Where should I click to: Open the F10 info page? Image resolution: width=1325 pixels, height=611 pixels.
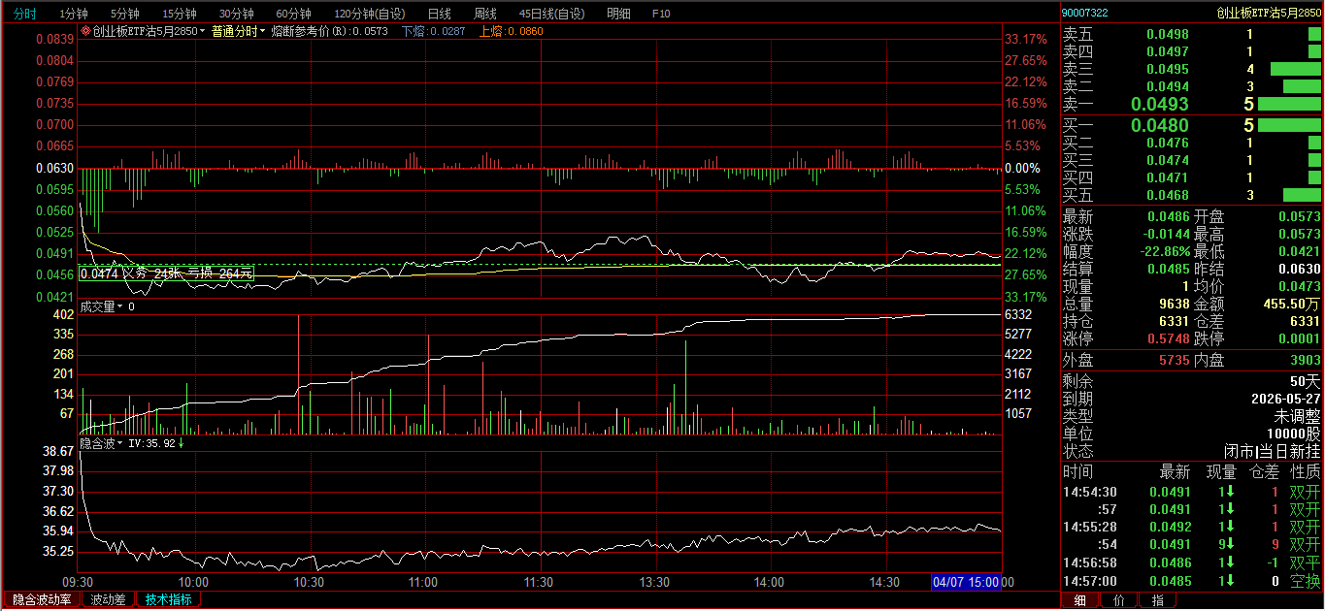[x=661, y=14]
